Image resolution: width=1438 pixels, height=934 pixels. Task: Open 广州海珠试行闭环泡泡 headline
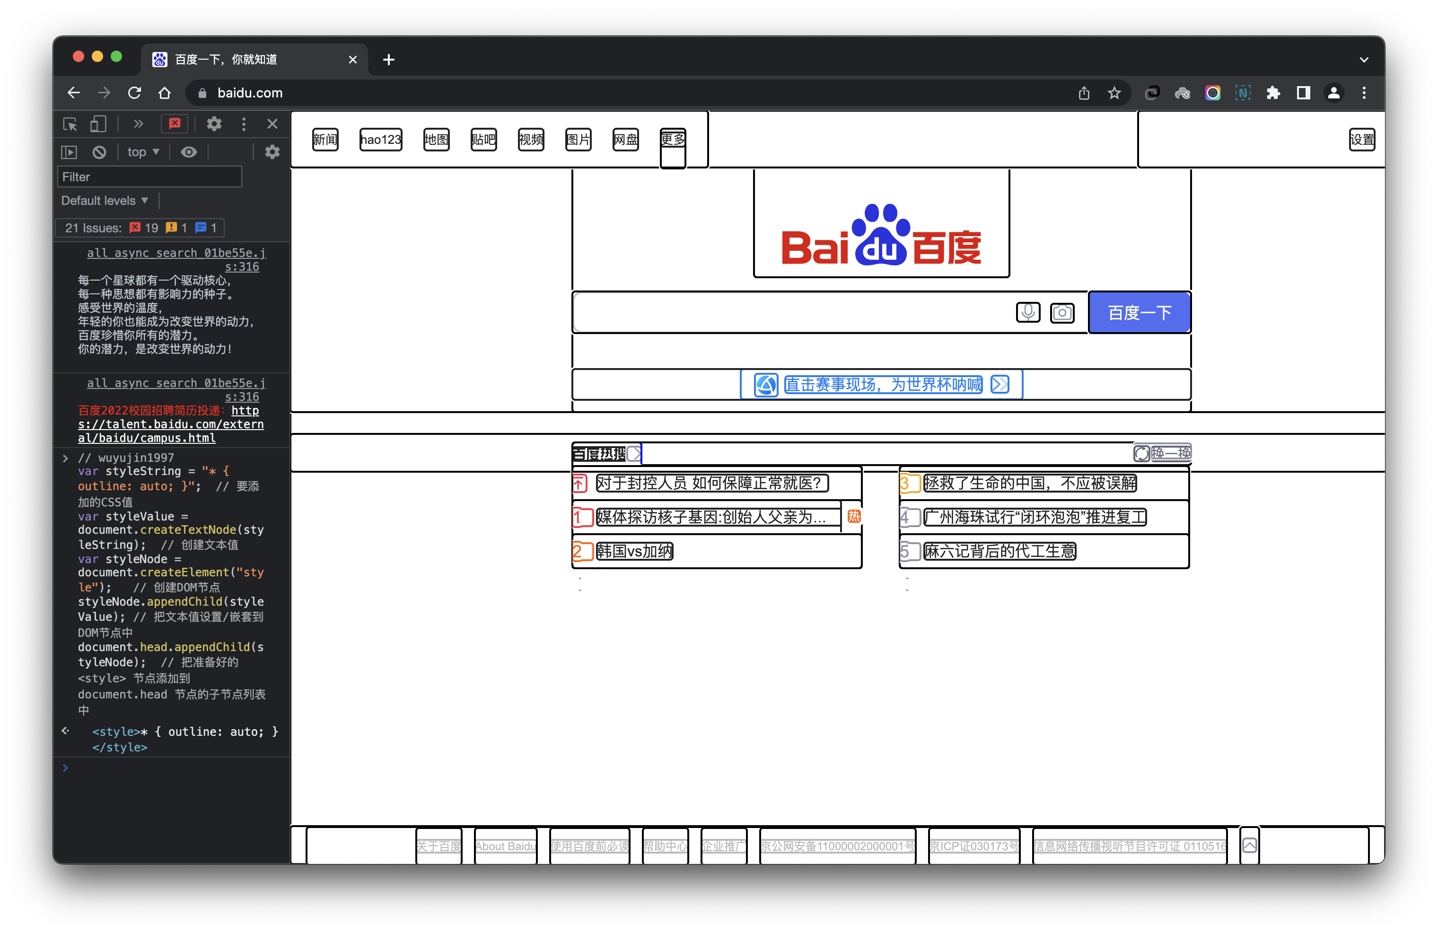1035,517
